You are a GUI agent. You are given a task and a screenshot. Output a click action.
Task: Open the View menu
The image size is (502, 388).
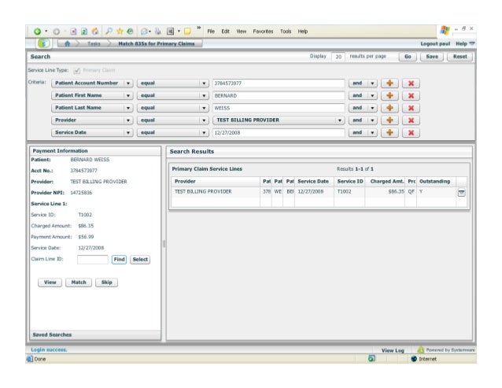click(242, 31)
